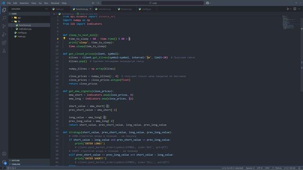Change line endings via CRLF status item
Image resolution: width=303 pixels, height=170 pixels.
click(267, 168)
